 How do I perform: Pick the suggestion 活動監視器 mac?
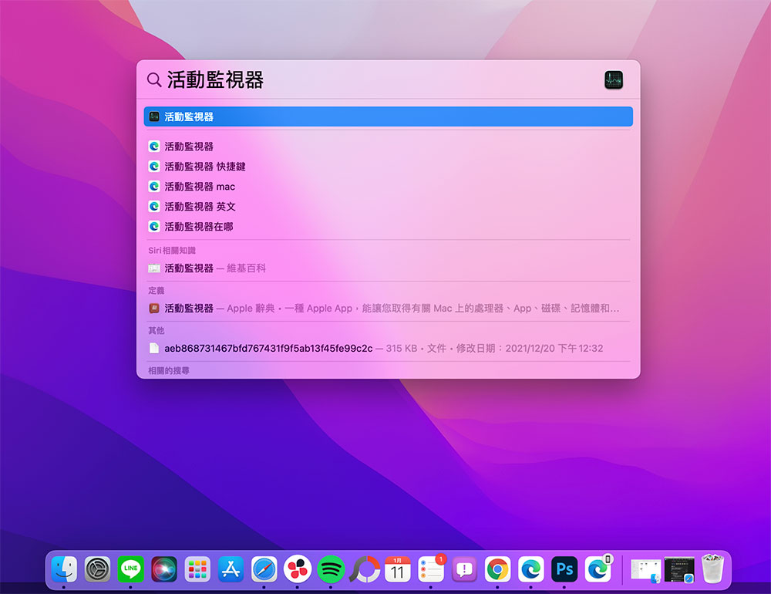coord(388,187)
